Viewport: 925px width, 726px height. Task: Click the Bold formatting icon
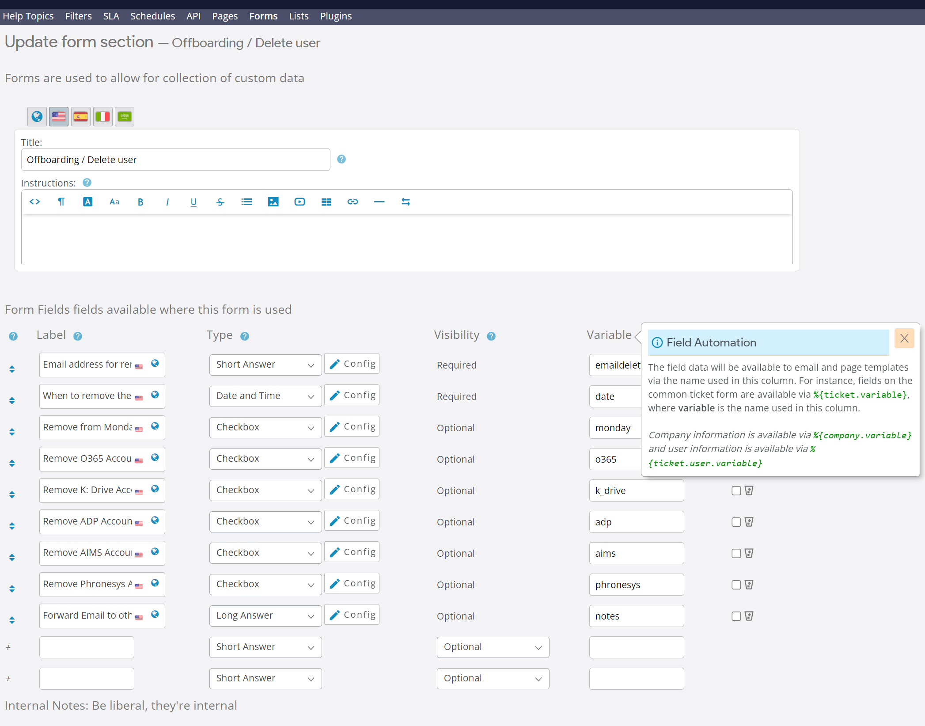[x=140, y=202]
